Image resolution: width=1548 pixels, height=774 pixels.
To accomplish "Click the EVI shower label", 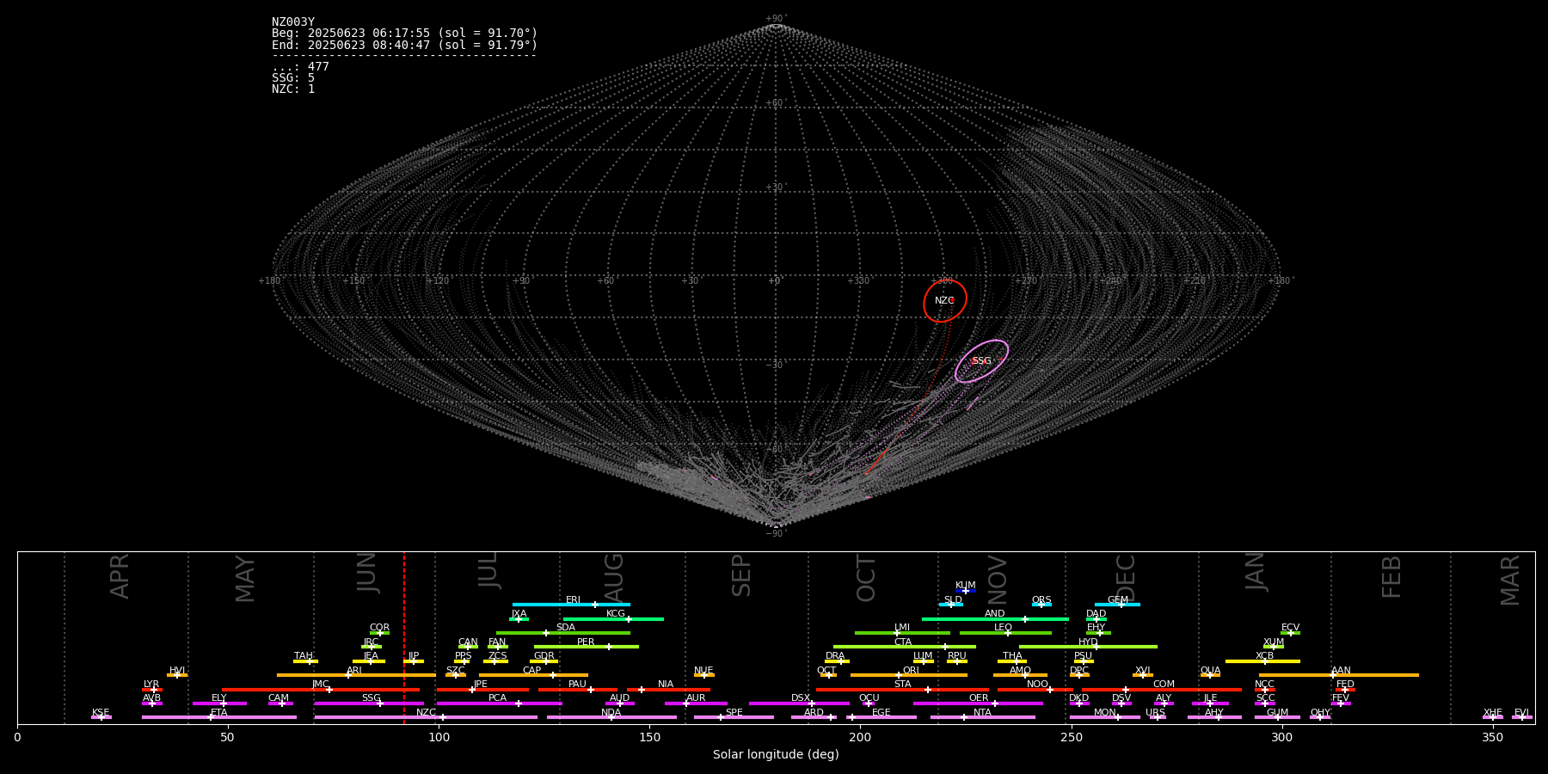I will 1521,713.
